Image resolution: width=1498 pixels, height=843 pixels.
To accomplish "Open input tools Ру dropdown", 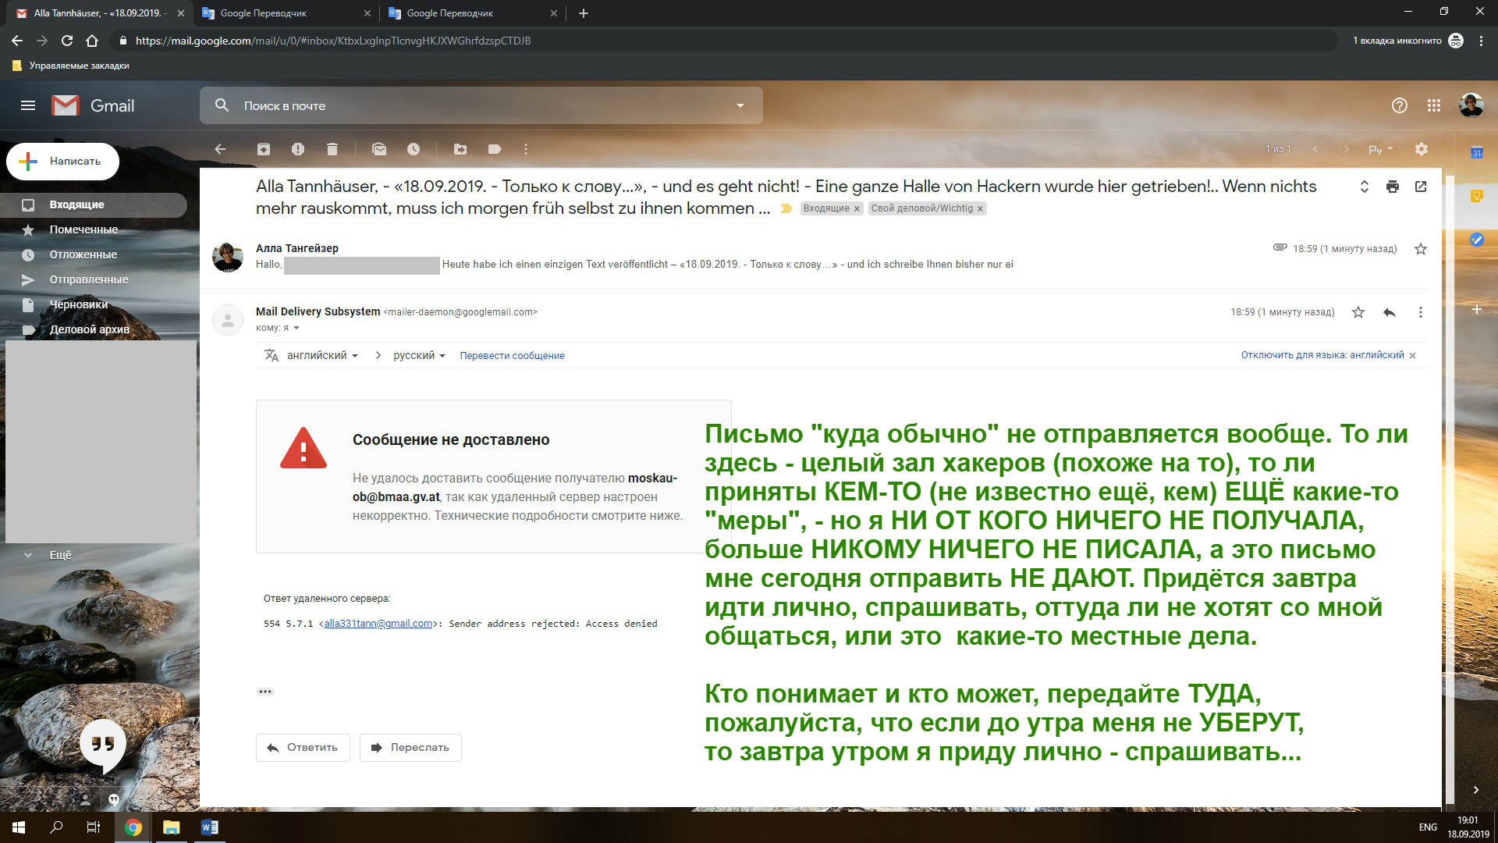I will pyautogui.click(x=1380, y=149).
